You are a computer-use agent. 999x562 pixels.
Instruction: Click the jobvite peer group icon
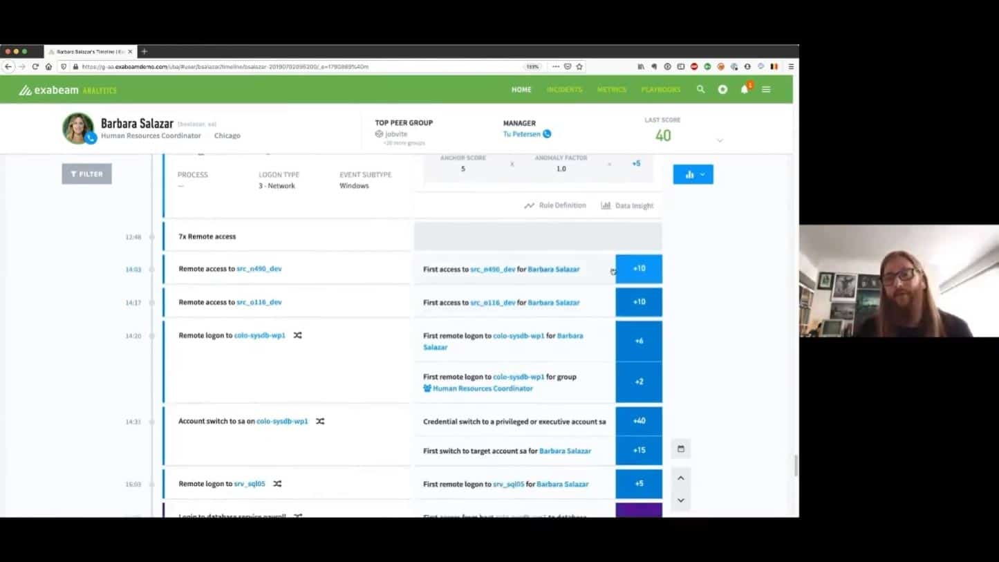pyautogui.click(x=379, y=134)
